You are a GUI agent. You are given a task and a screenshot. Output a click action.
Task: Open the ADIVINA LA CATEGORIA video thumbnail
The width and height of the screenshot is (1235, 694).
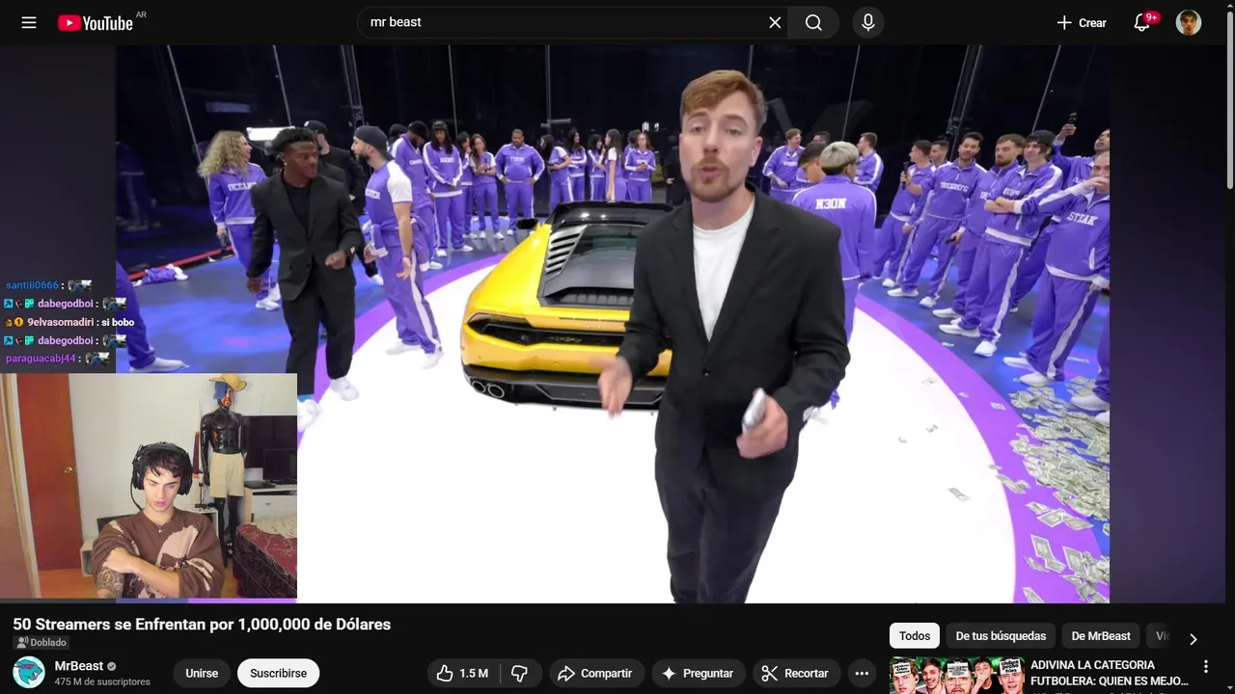[x=957, y=676]
